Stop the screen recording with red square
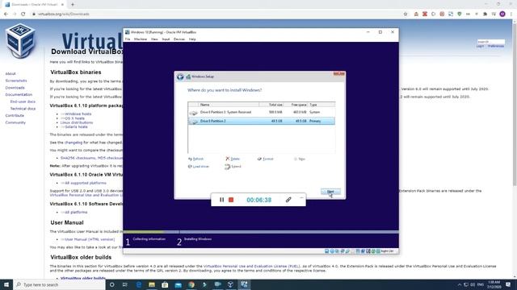The height and width of the screenshot is (290, 517). [231, 200]
